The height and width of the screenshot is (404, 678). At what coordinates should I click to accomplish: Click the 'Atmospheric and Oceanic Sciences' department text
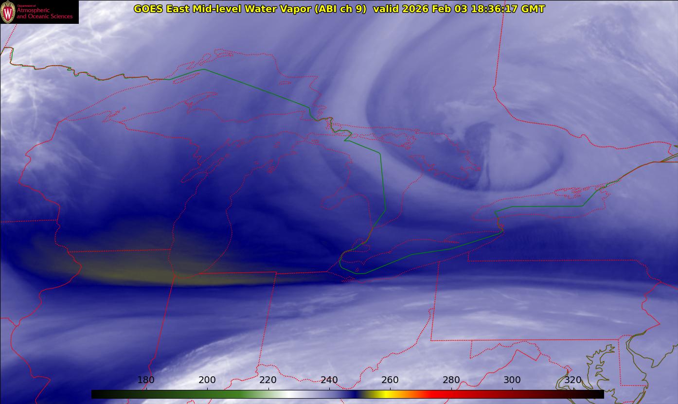click(45, 13)
